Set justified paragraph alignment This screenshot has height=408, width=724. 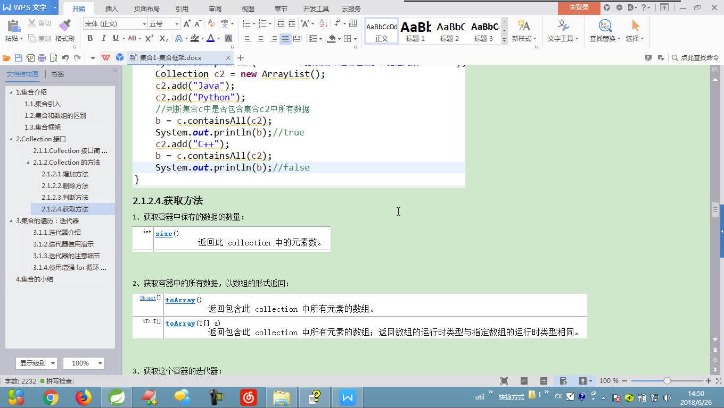click(285, 39)
